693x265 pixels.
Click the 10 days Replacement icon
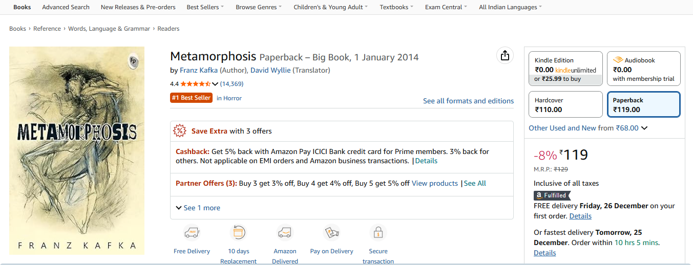point(238,233)
